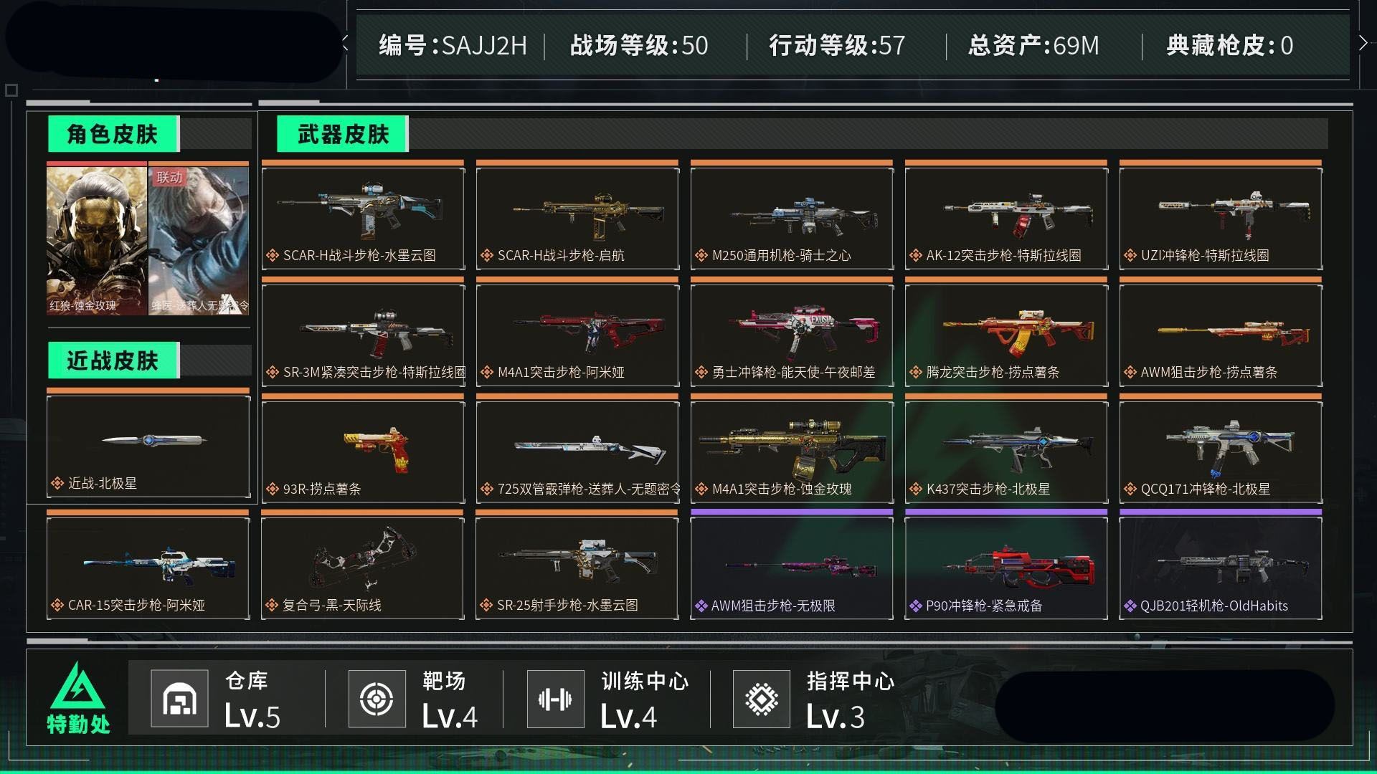This screenshot has width=1377, height=774.
Task: Click the left chevron arrow before 编号
Action: click(x=346, y=43)
